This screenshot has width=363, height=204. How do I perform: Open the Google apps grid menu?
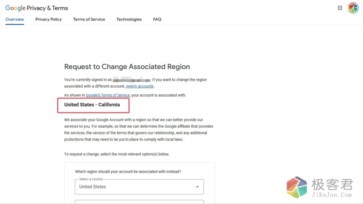[340, 8]
